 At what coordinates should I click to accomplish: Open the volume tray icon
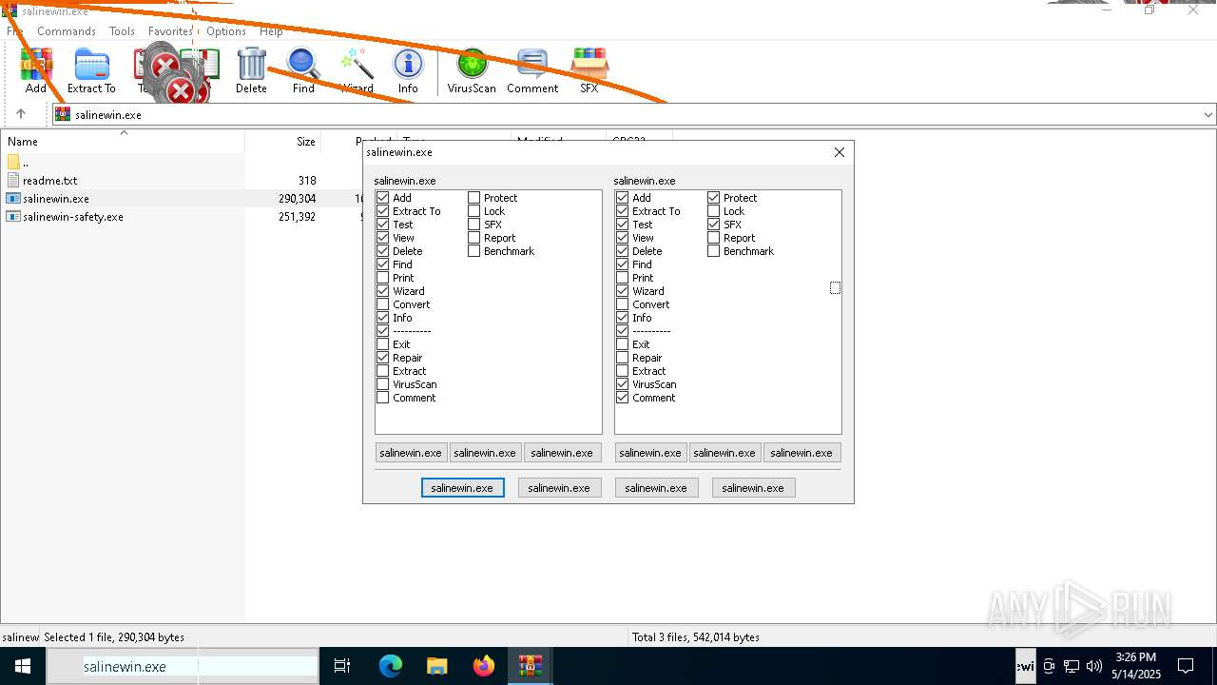1094,666
